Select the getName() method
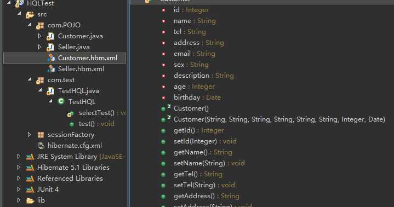Viewport: 394px width, 207px height. coord(203,152)
